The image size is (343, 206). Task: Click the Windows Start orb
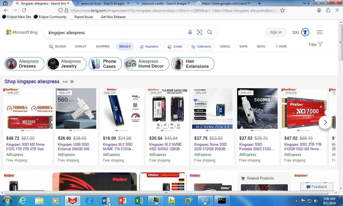pos(7,201)
